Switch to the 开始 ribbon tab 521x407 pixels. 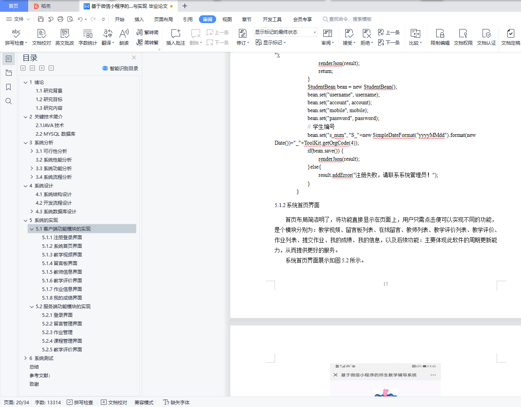[x=120, y=19]
